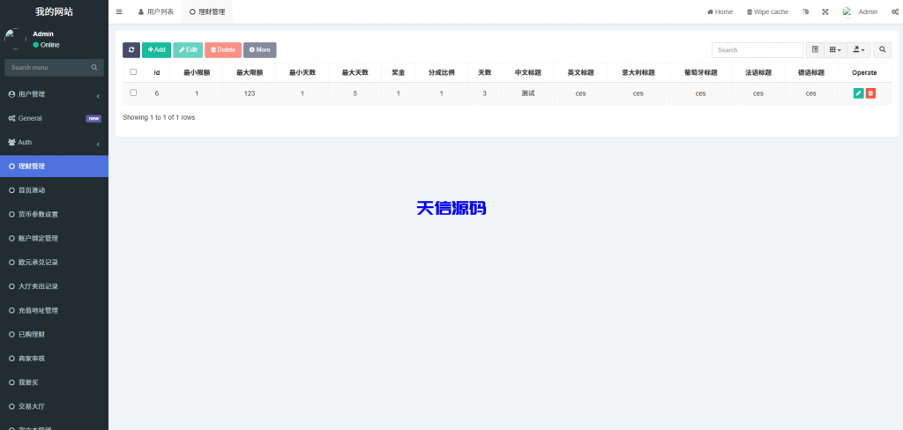Click the 测试 cell in row 6
Image resolution: width=903 pixels, height=430 pixels.
pos(527,93)
